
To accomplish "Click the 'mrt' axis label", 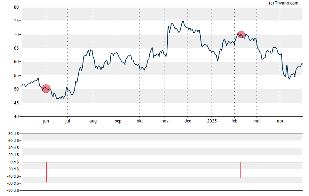I will [256, 121].
